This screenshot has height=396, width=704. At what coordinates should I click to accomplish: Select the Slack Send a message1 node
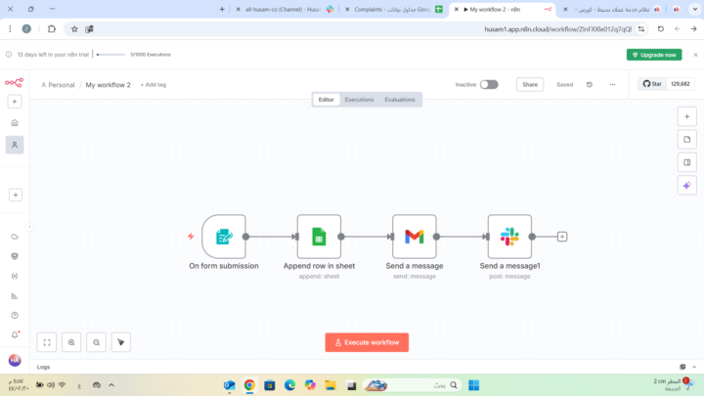pyautogui.click(x=509, y=237)
